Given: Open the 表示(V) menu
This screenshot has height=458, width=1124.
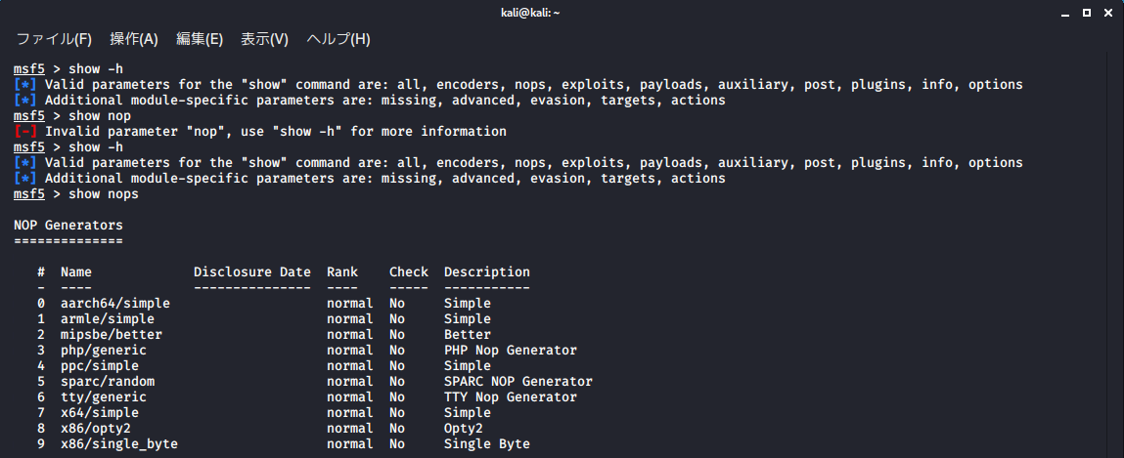Looking at the screenshot, I should pos(264,39).
